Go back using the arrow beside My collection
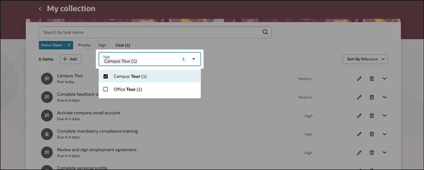The height and width of the screenshot is (170, 424). point(40,8)
